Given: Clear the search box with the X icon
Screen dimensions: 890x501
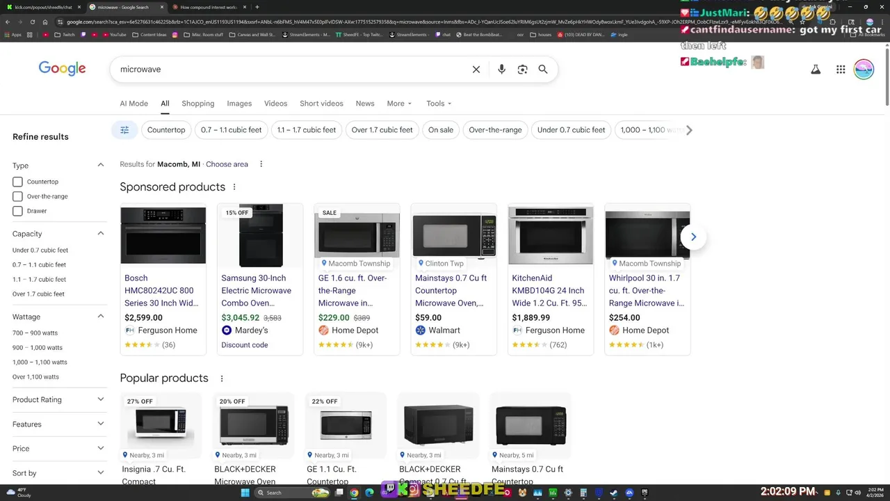Looking at the screenshot, I should click(476, 70).
